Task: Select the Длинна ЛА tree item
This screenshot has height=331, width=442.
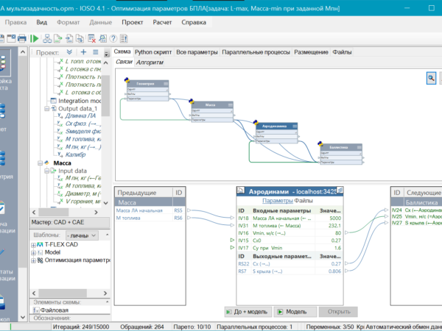Action: click(80, 115)
